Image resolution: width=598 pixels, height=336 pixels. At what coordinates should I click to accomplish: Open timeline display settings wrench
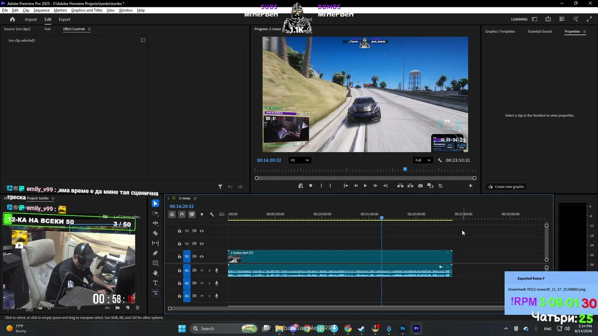(x=212, y=214)
